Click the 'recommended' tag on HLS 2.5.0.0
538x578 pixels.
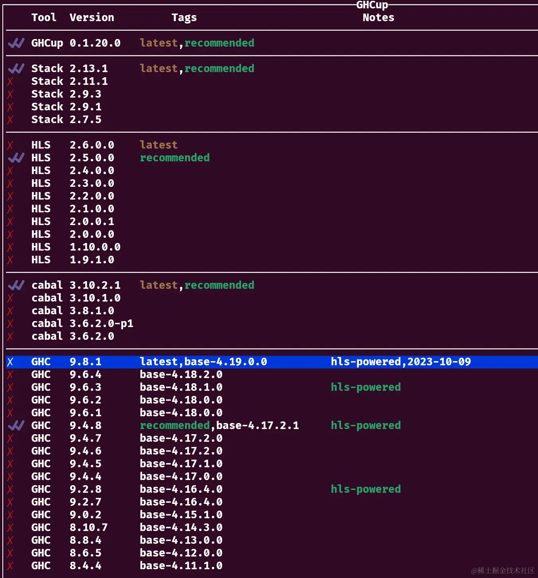tap(175, 158)
